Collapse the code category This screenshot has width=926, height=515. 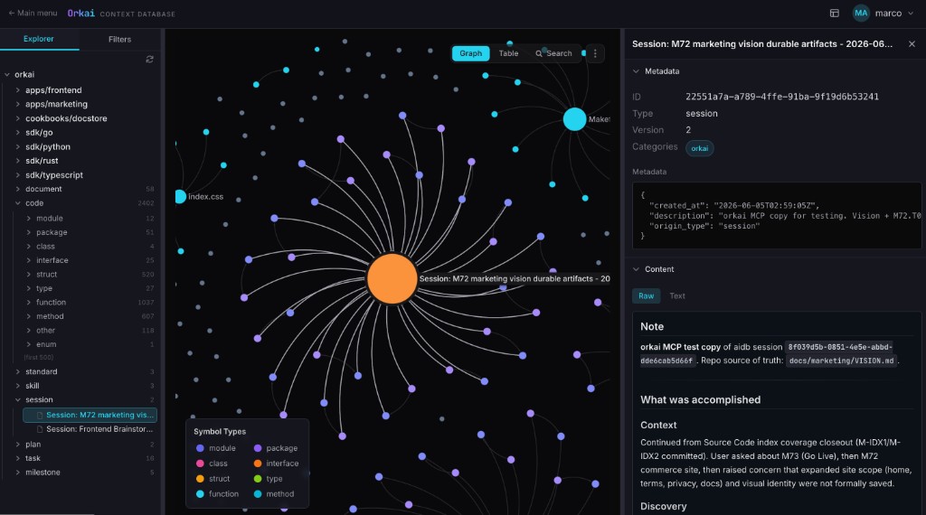point(18,203)
